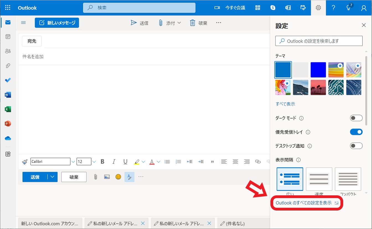Switch to the 新しい Outlook.com アカウン draft tab

pyautogui.click(x=50, y=223)
